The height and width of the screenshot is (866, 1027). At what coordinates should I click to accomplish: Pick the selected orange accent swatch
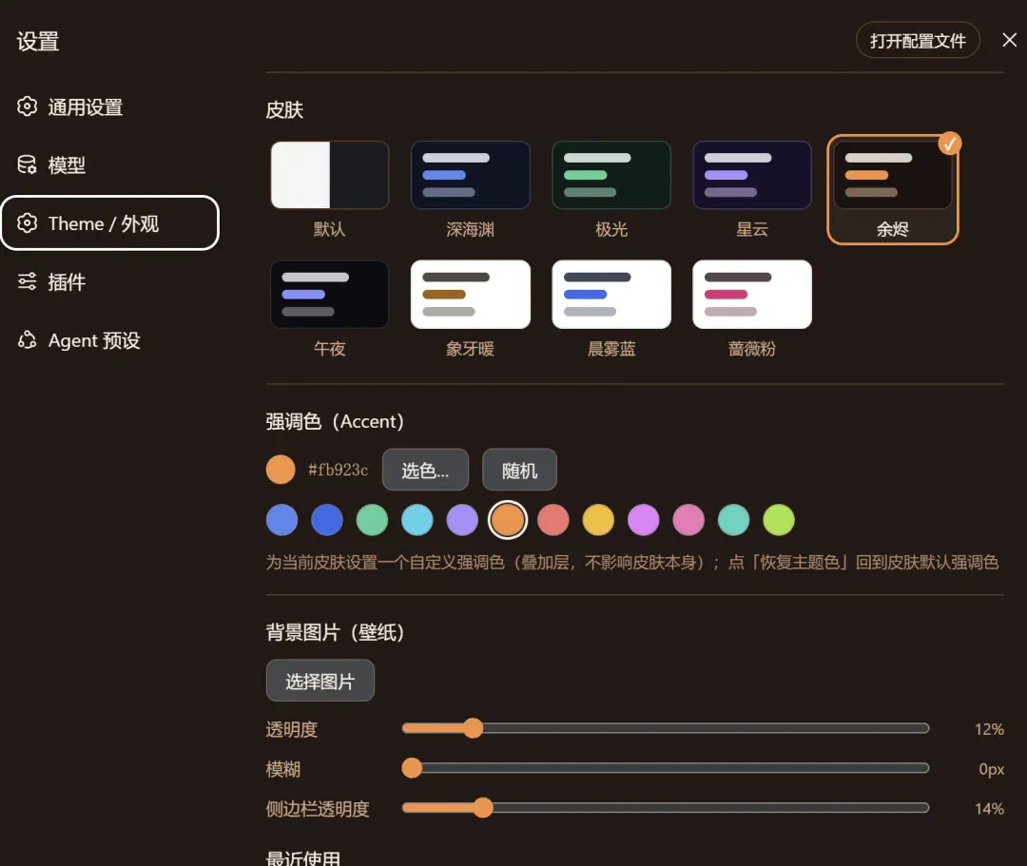(x=508, y=520)
